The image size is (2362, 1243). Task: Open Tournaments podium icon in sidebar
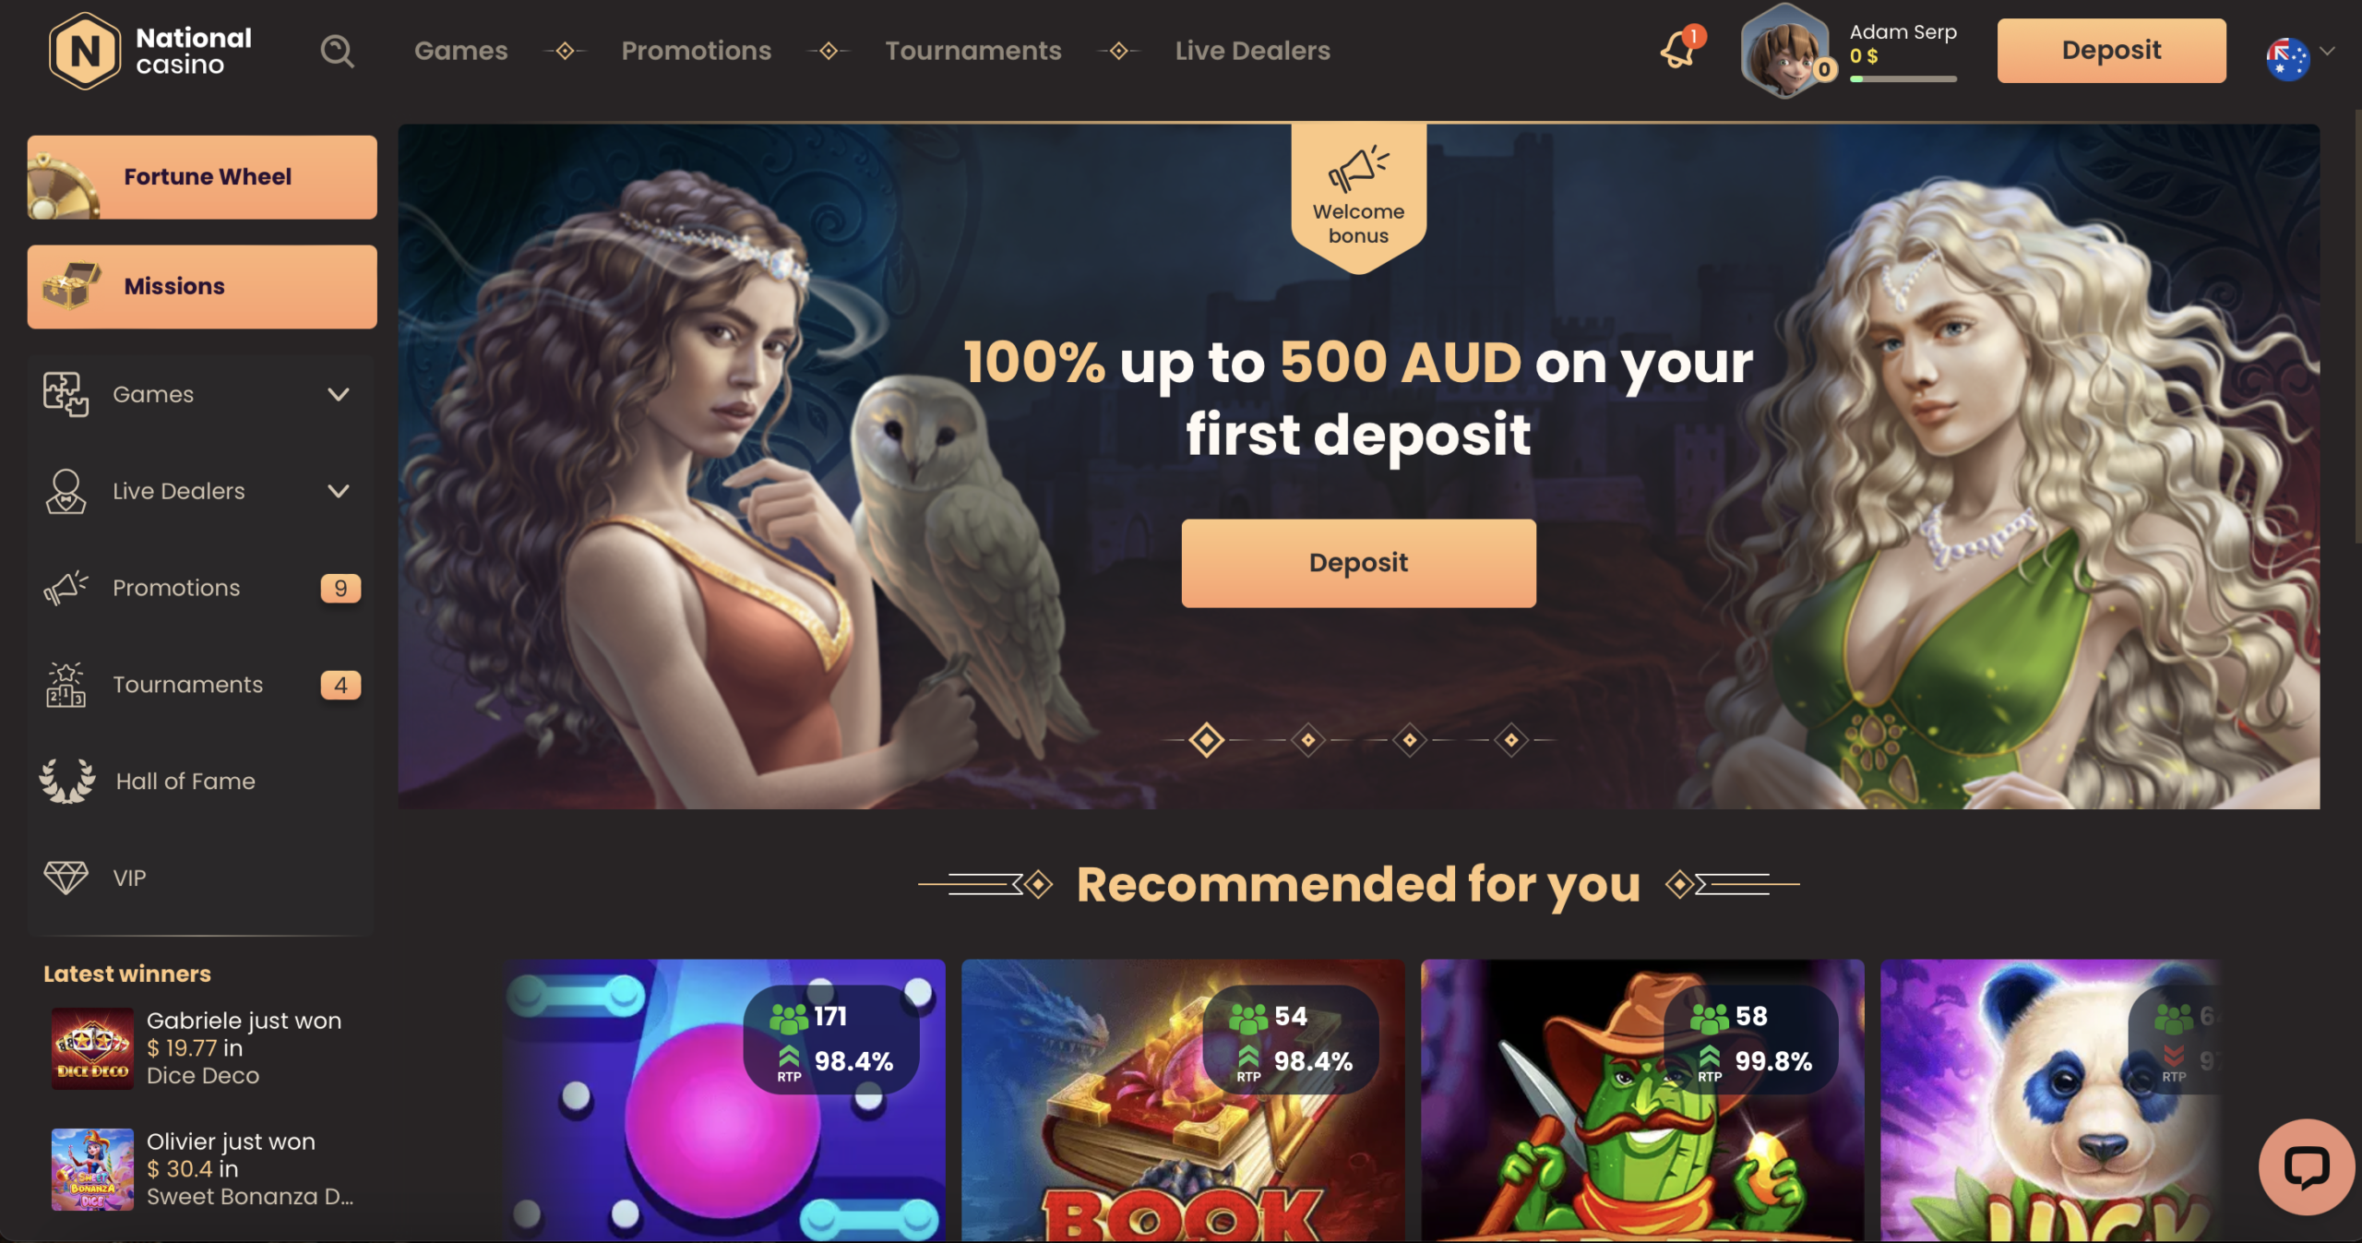[x=66, y=684]
